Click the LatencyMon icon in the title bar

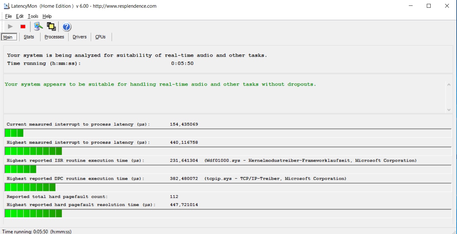pos(6,6)
